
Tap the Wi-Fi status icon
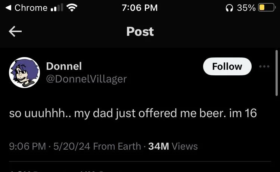72,8
